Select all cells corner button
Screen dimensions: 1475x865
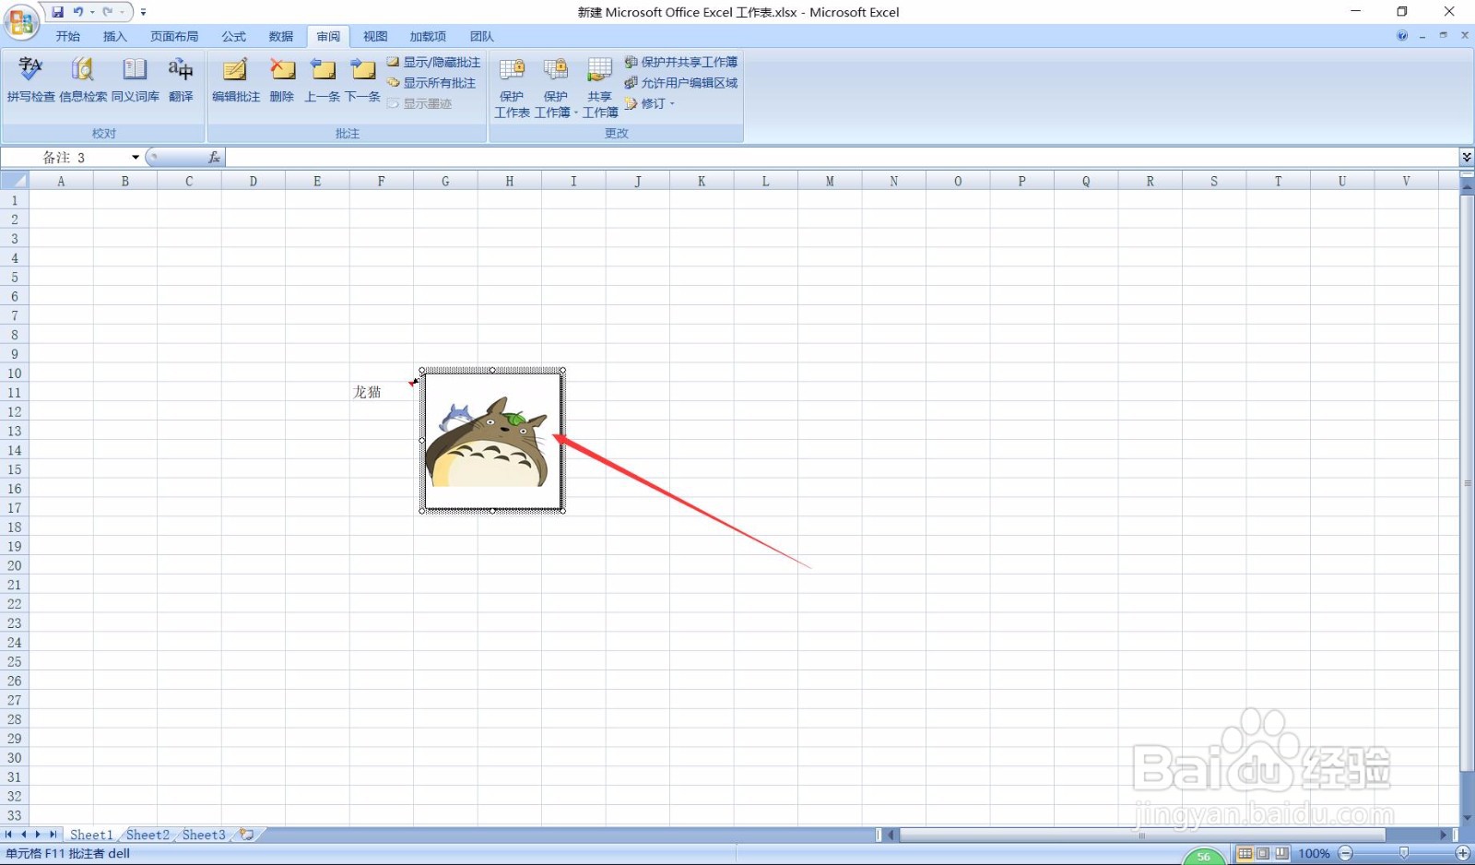pyautogui.click(x=14, y=181)
